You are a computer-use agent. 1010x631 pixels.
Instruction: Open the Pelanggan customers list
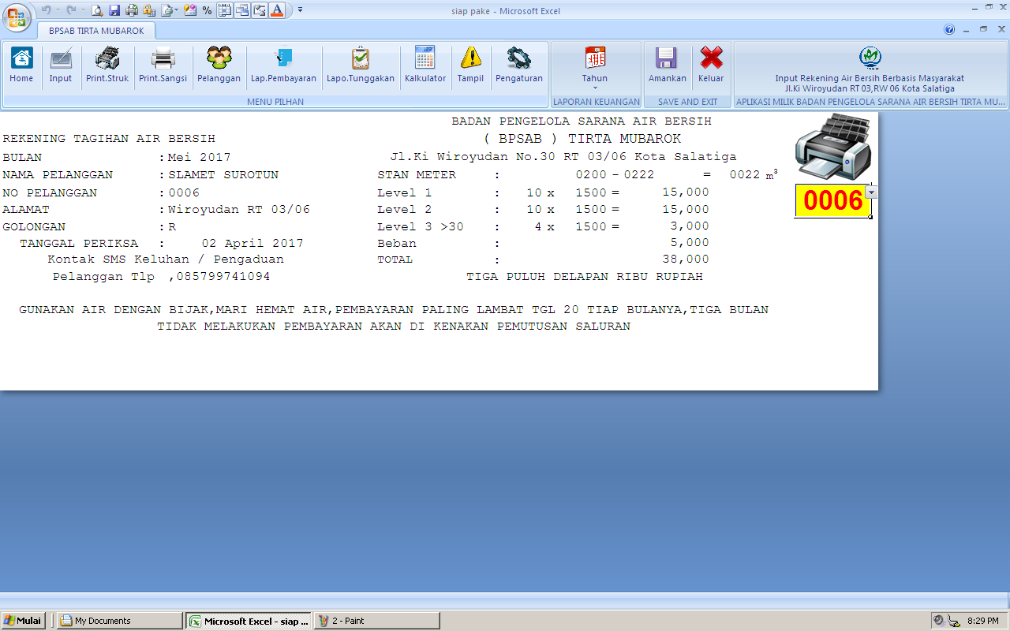tap(219, 65)
